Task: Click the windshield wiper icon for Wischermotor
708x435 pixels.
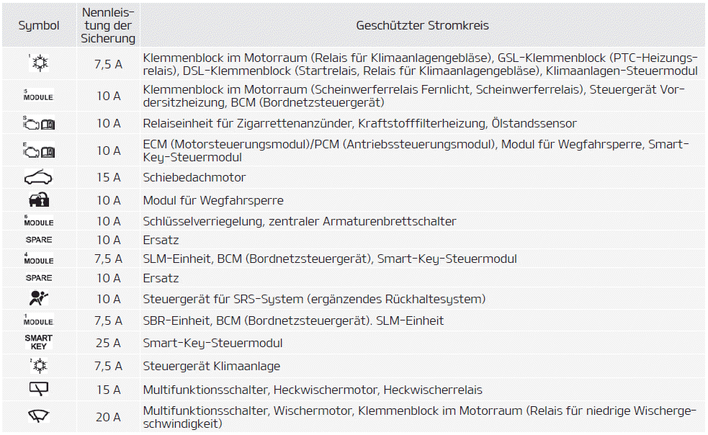Action: pyautogui.click(x=38, y=416)
